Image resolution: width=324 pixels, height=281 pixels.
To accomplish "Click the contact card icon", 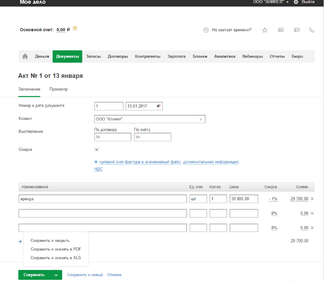I will pyautogui.click(x=297, y=30).
